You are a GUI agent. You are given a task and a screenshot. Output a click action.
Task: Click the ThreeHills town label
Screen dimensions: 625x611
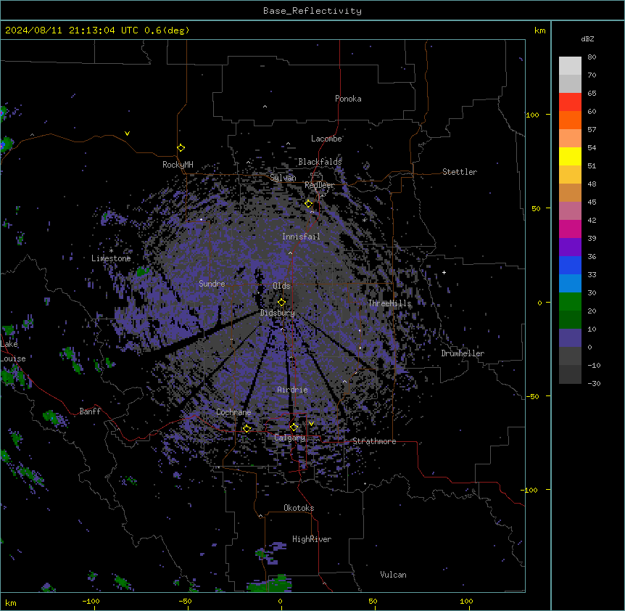click(x=389, y=303)
